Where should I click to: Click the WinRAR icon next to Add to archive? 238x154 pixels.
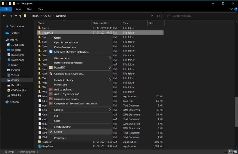tap(51, 90)
